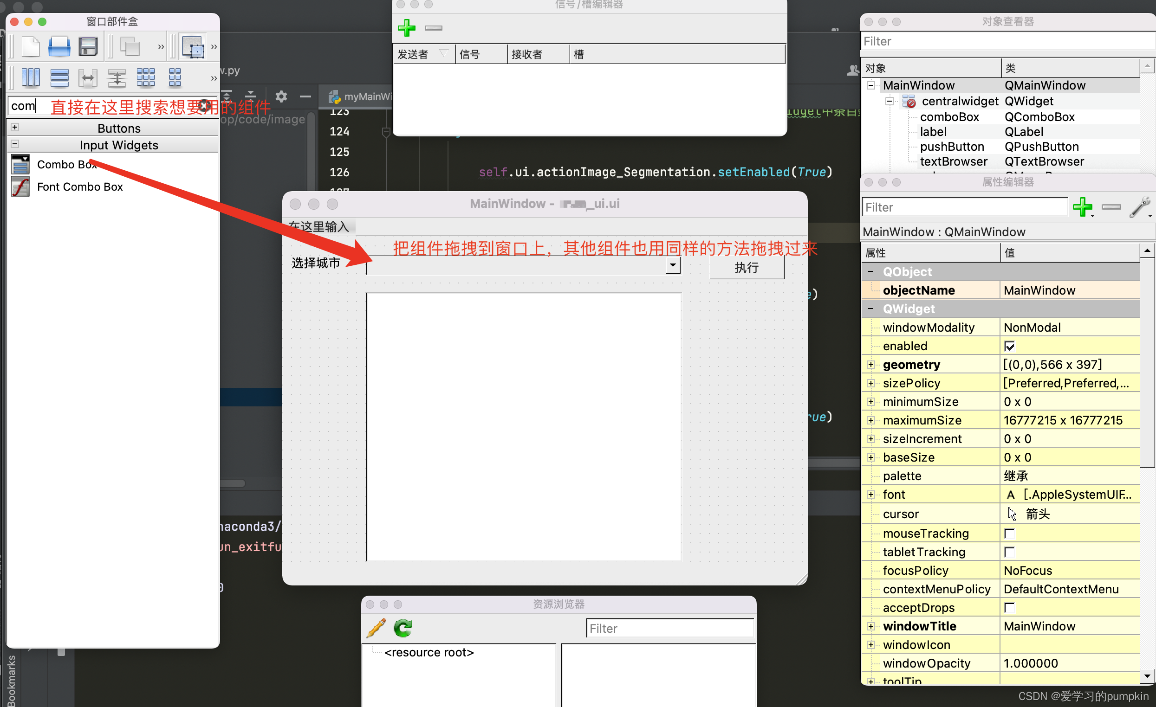This screenshot has width=1156, height=707.
Task: Open the city combo box dropdown arrow
Action: click(673, 265)
